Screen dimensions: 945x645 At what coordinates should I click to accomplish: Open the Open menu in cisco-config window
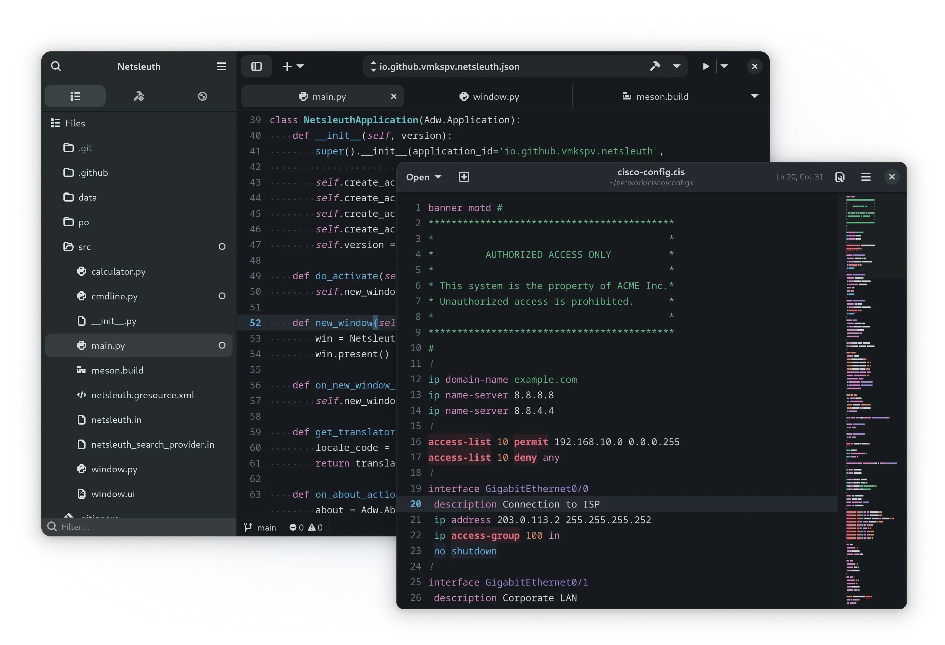click(424, 177)
